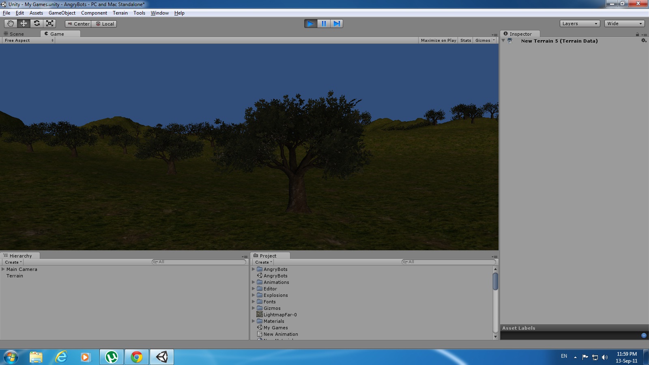Expand Main Camera in Hierarchy

(x=3, y=269)
